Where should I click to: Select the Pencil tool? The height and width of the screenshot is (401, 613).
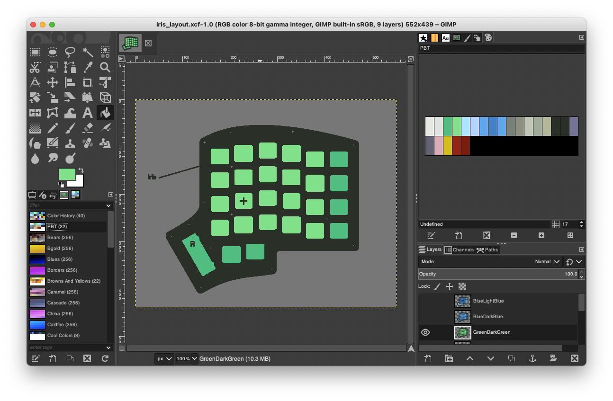pyautogui.click(x=53, y=128)
